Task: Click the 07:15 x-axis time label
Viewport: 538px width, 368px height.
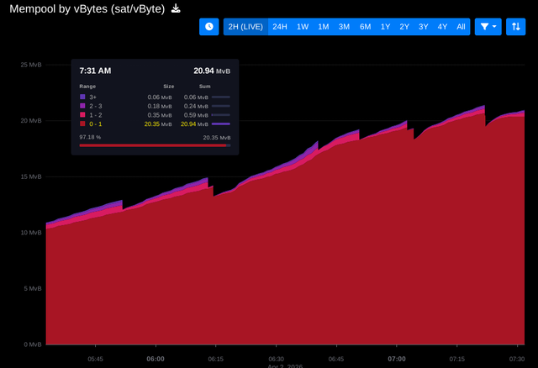Action: (x=456, y=359)
